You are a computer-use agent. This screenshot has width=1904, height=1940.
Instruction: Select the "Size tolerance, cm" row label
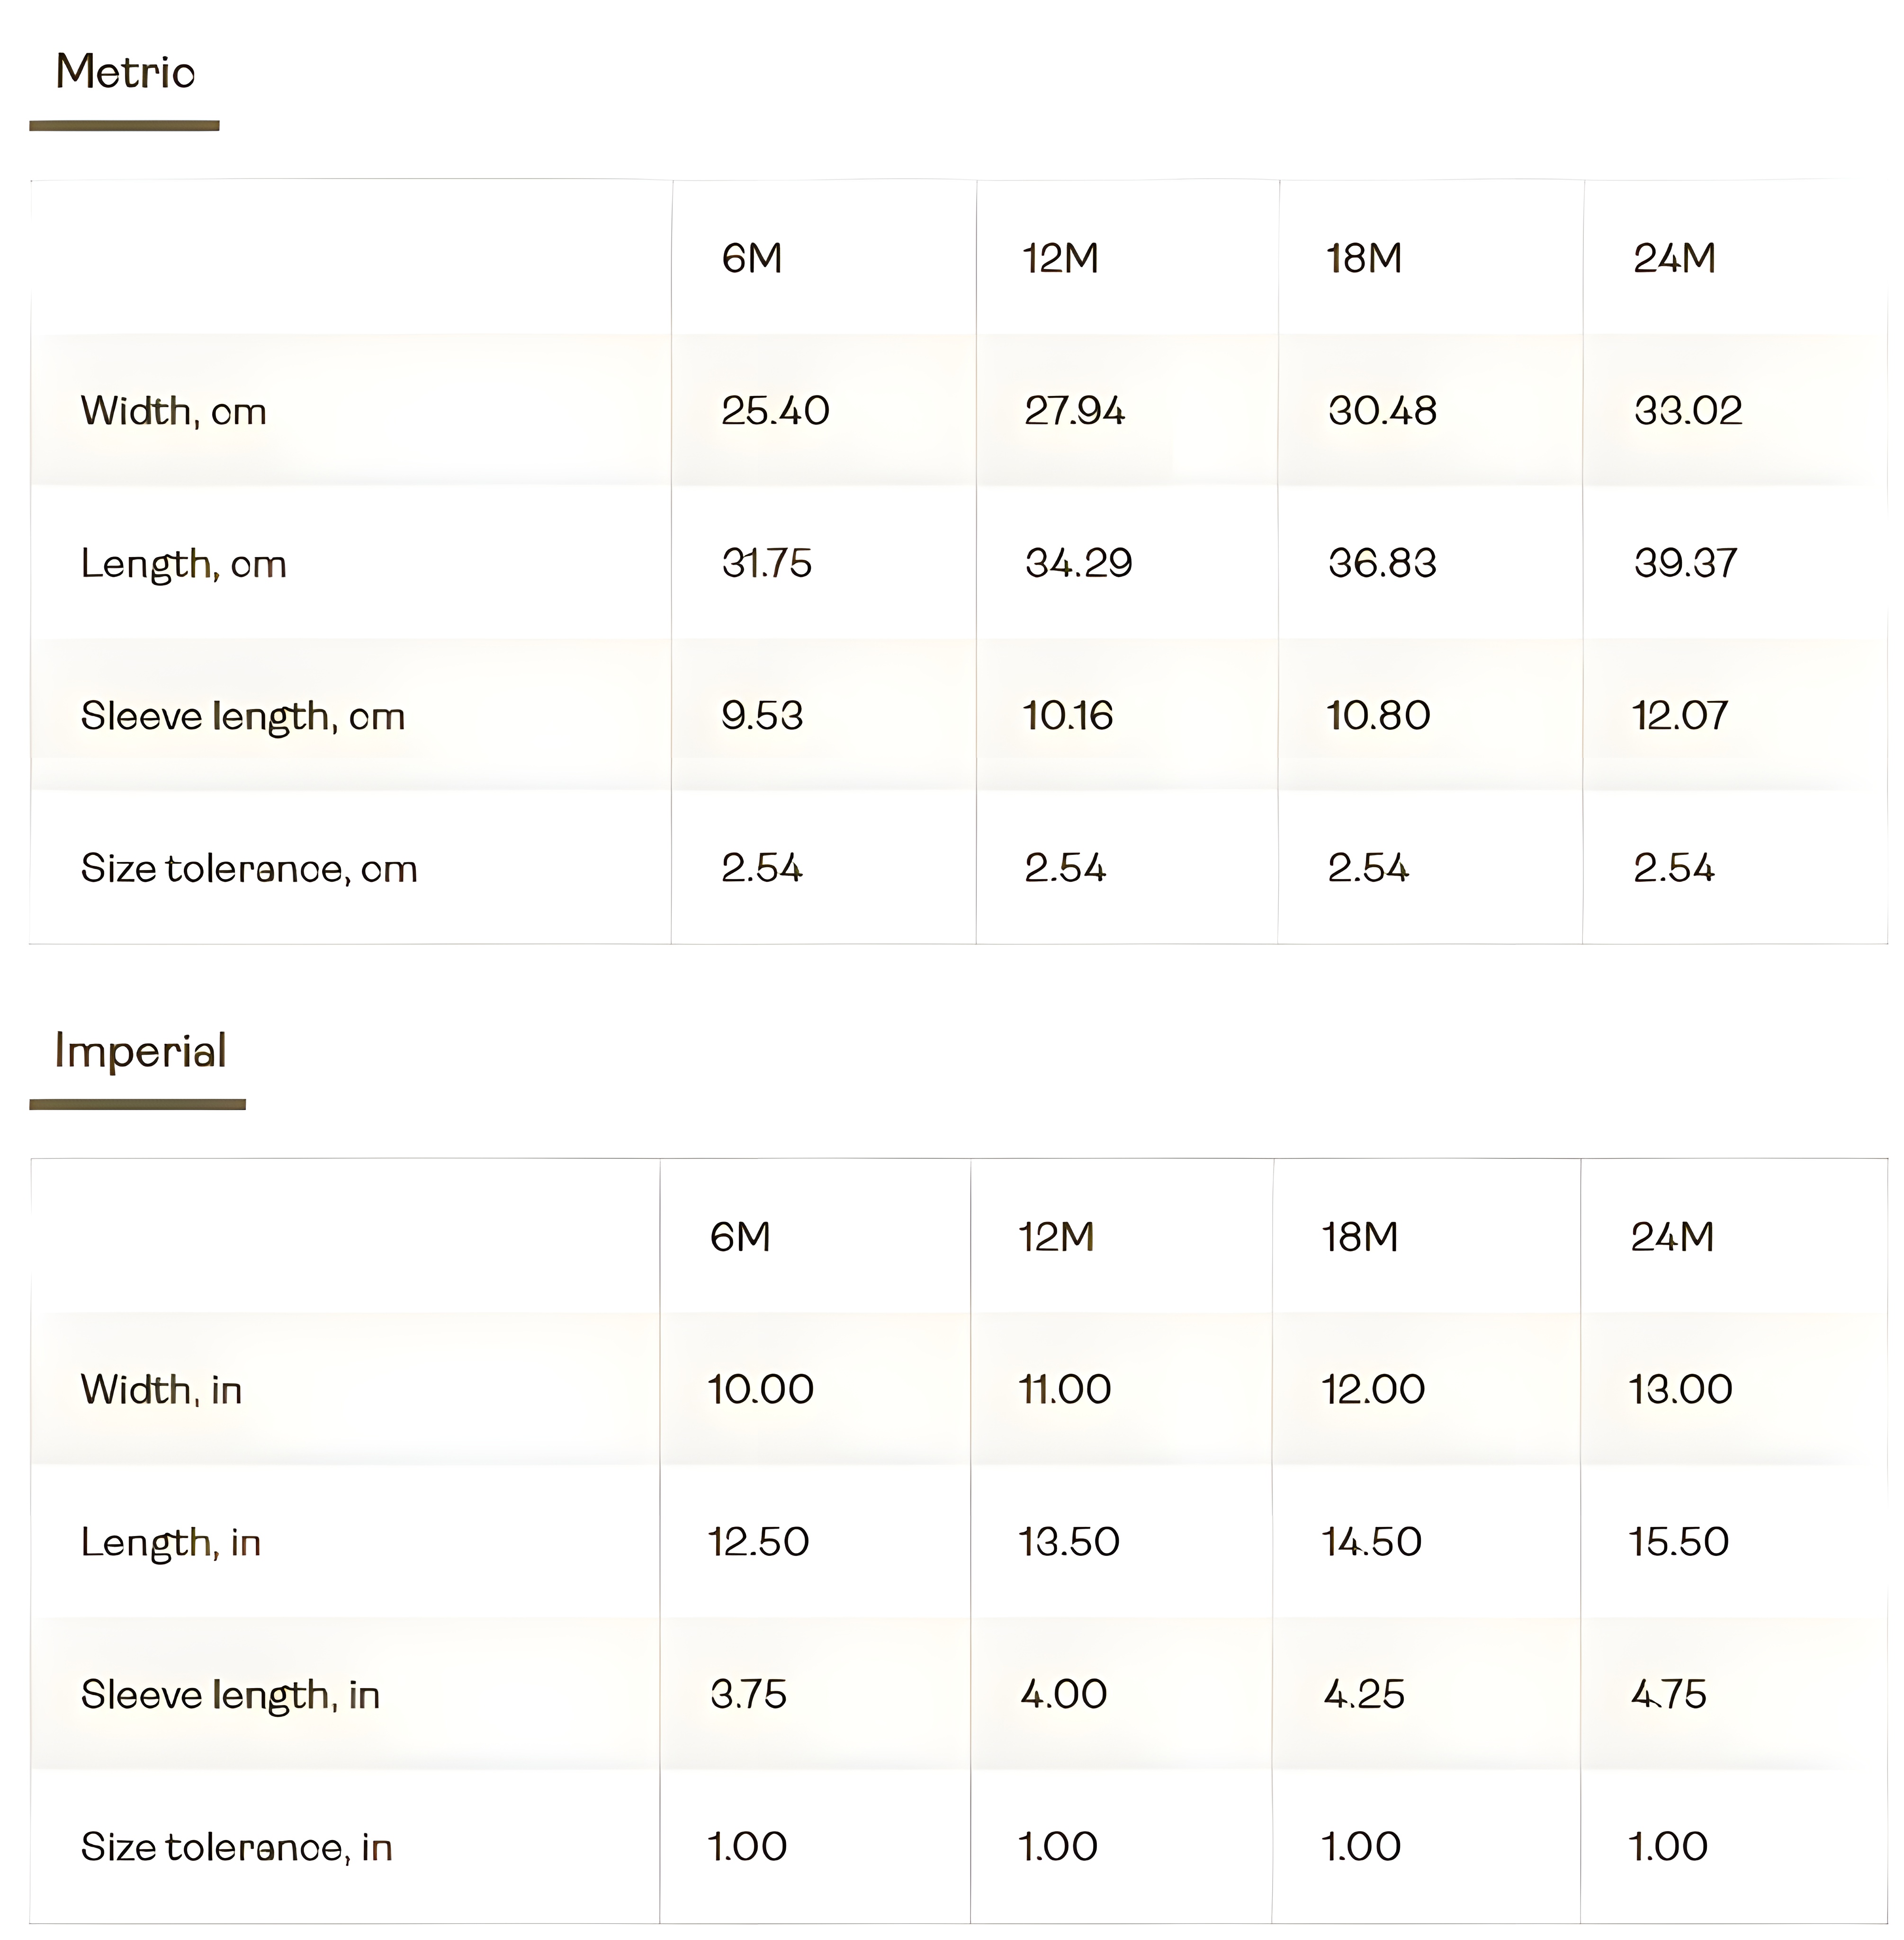click(249, 868)
